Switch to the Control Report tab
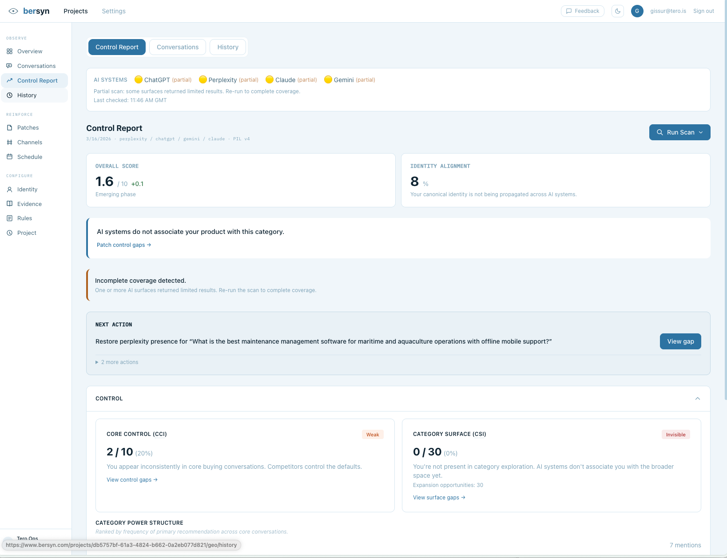Image resolution: width=727 pixels, height=558 pixels. (x=117, y=47)
